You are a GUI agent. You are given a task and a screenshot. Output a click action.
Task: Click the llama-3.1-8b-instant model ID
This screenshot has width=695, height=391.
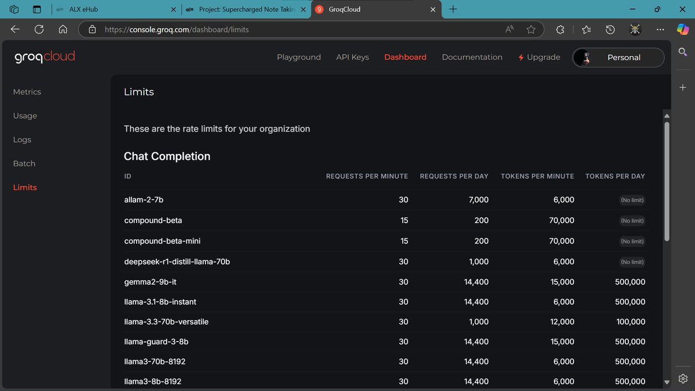(x=160, y=302)
